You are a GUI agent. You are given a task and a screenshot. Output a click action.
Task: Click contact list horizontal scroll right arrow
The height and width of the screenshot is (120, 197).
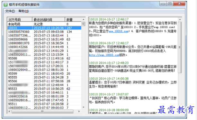79,111
